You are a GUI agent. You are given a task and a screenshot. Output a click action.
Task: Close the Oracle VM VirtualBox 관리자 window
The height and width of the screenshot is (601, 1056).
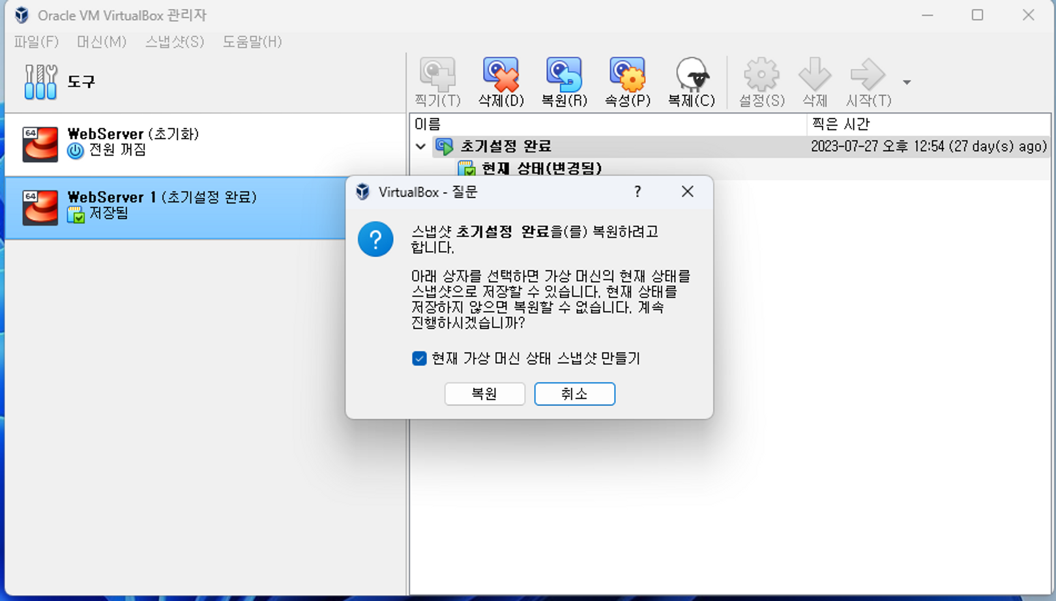click(1028, 15)
